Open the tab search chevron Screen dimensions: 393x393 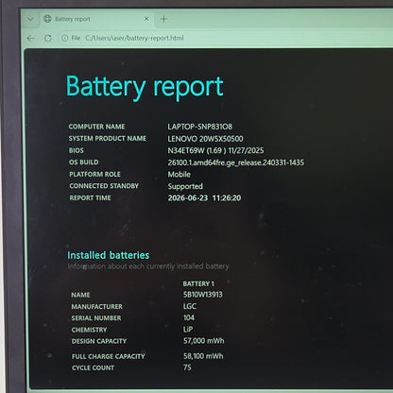point(30,19)
